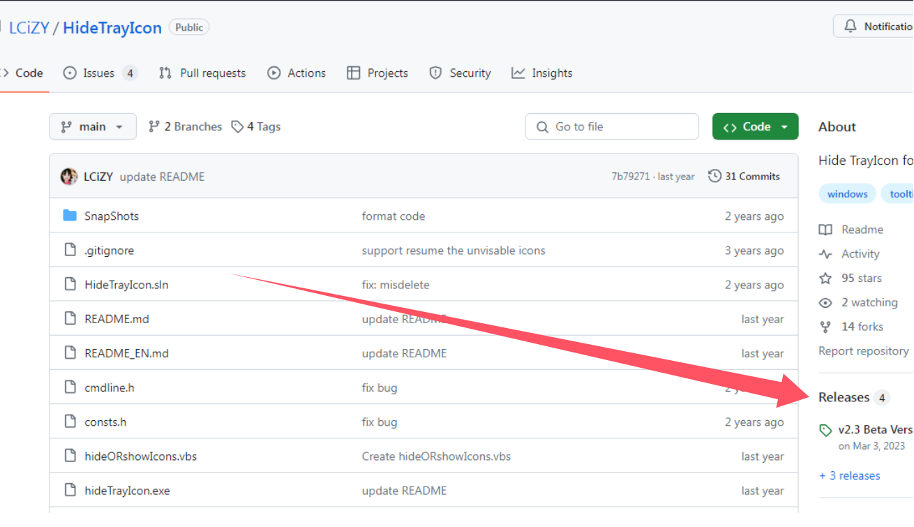Open HideTrayIcon.sln file

tap(126, 284)
